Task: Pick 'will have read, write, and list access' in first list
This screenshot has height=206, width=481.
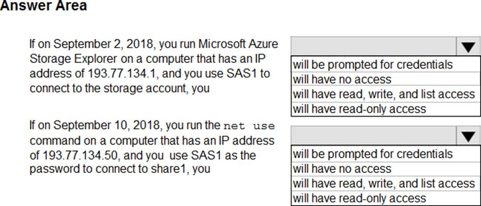Action: click(x=386, y=94)
